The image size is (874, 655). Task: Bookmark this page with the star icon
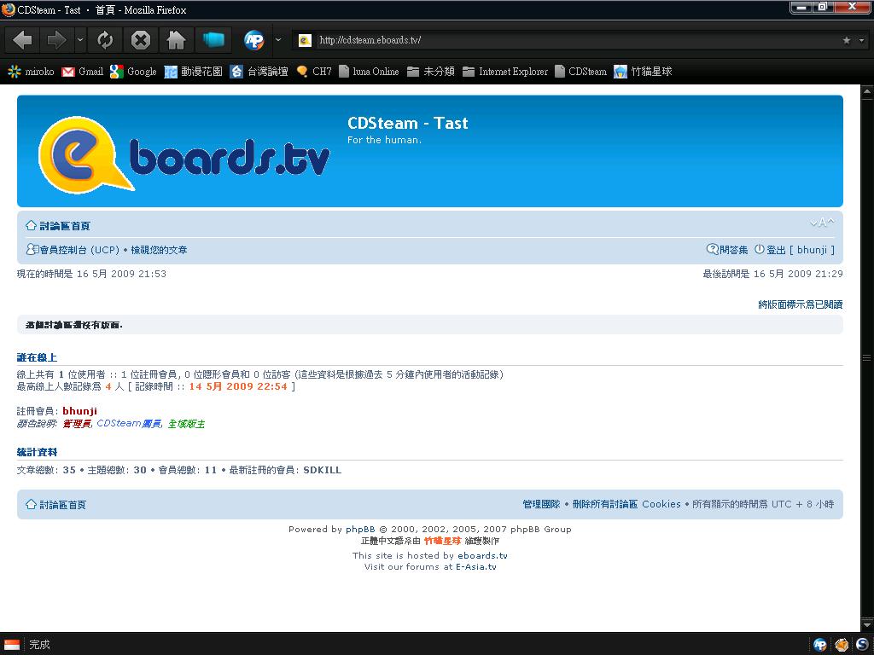pos(847,40)
